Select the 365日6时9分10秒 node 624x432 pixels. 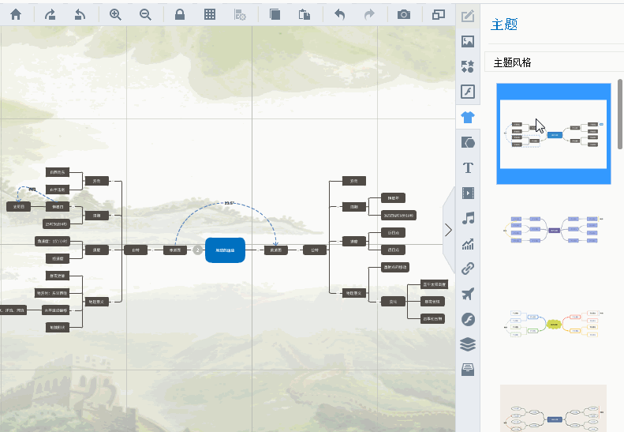coord(398,216)
